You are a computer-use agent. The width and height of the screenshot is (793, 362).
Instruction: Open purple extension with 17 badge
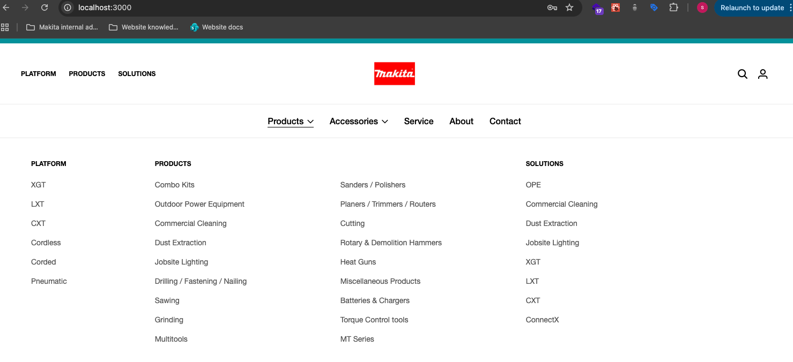pos(598,8)
